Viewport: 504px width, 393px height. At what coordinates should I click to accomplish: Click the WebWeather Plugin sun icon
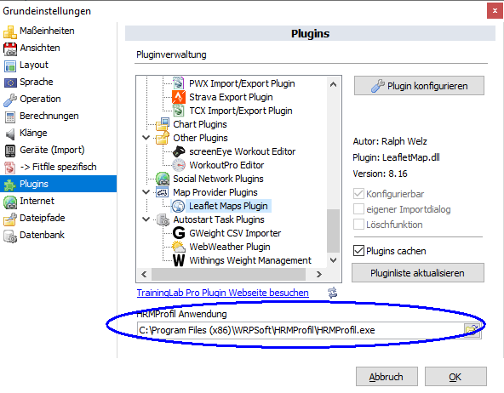pyautogui.click(x=179, y=247)
